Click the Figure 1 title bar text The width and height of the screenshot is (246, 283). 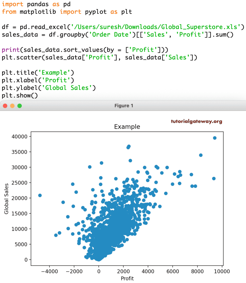pos(124,105)
